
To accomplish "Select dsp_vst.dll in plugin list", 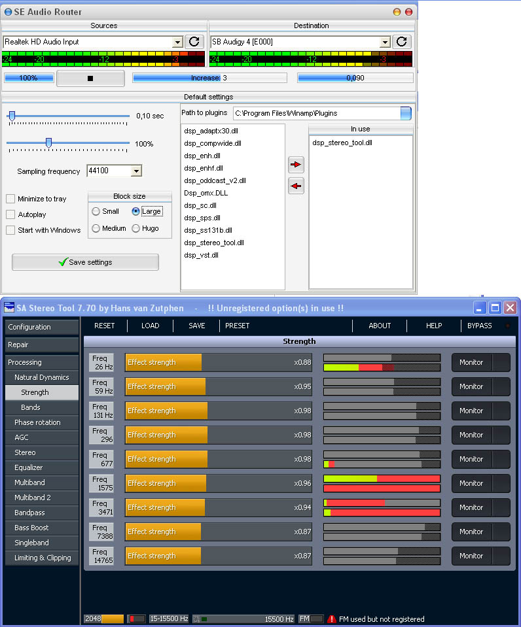I will coord(201,255).
